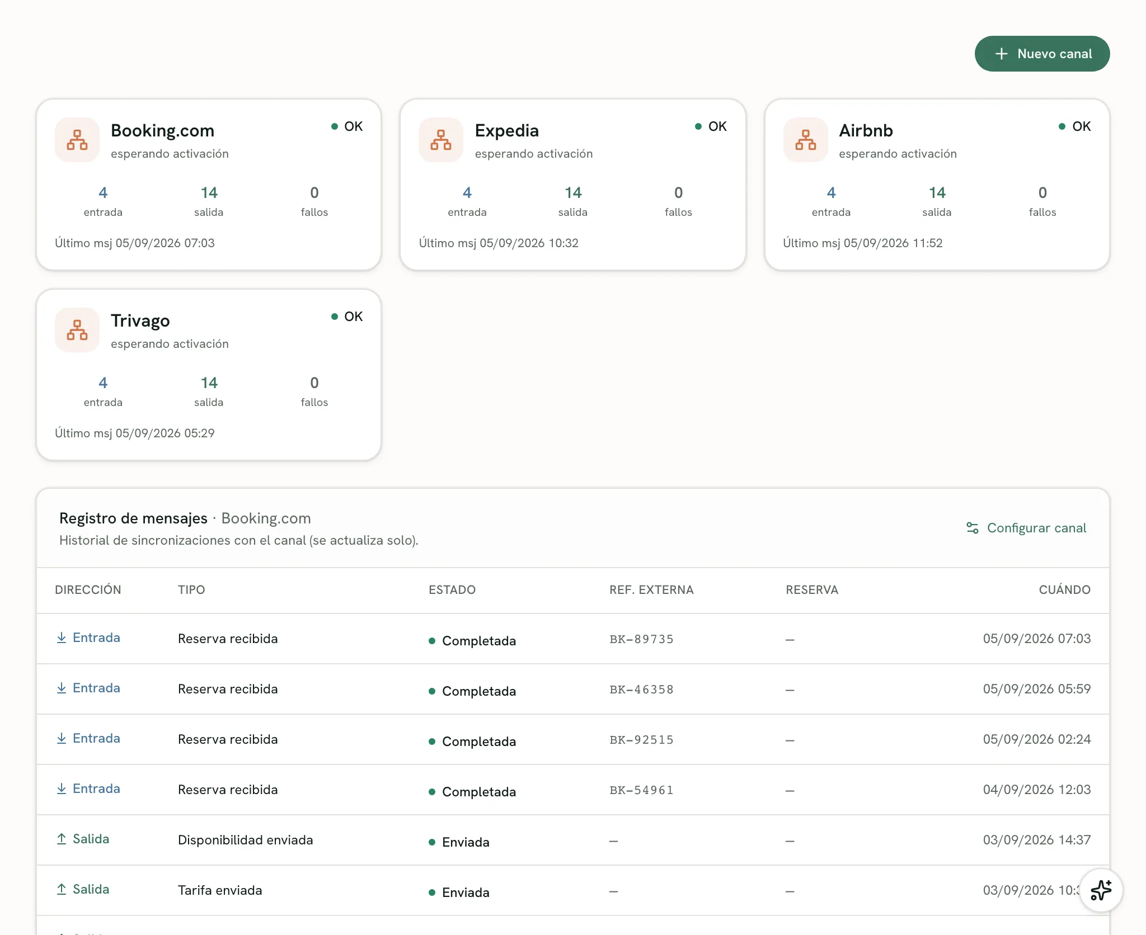Click external reference BK-92515
This screenshot has width=1146, height=935.
(641, 740)
